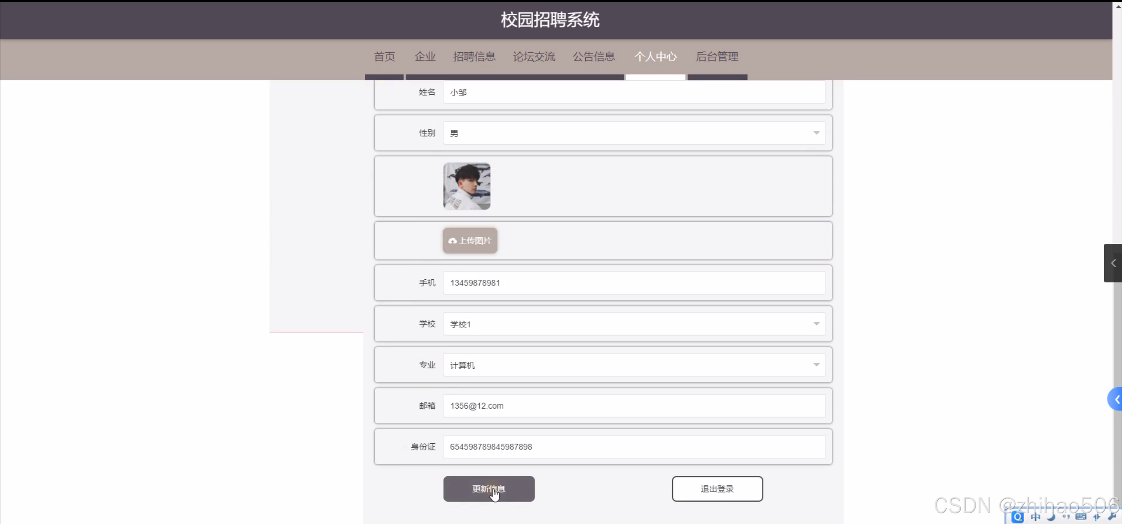Click the IME wrench settings icon
The image size is (1122, 524).
click(1112, 517)
